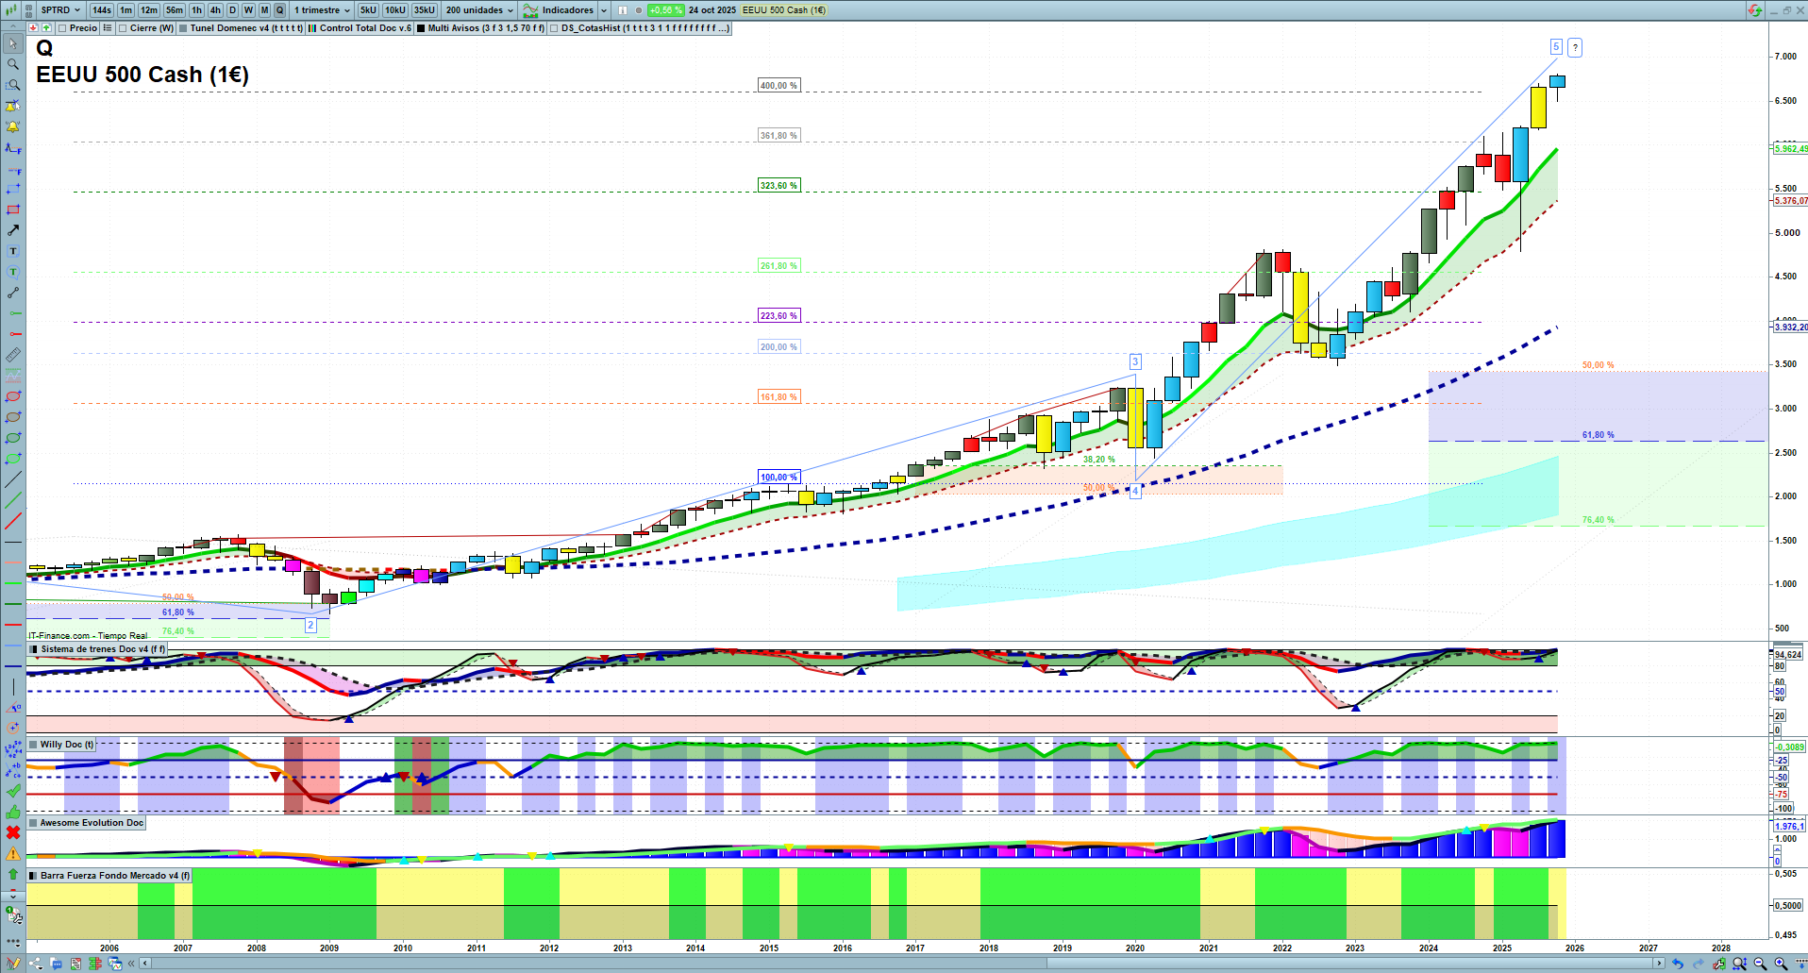Viewport: 1808px width, 973px height.
Task: Open the '200 unidades' dropdown
Action: pos(479,10)
